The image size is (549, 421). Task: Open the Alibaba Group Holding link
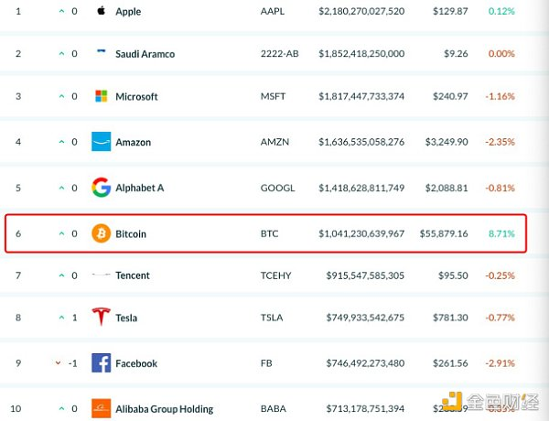pos(164,409)
